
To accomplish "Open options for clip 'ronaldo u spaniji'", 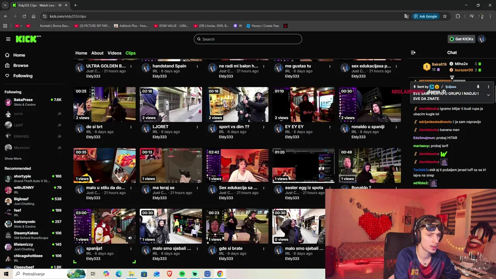I will 396,127.
